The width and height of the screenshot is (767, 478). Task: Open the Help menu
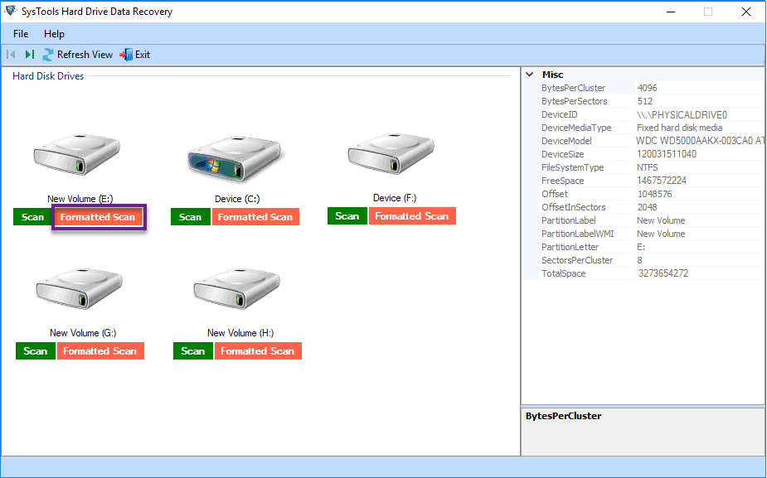click(x=54, y=34)
